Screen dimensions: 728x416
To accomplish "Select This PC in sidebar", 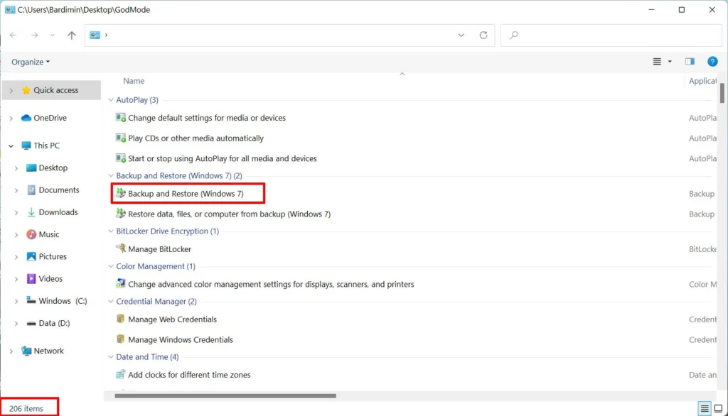I will coord(46,146).
